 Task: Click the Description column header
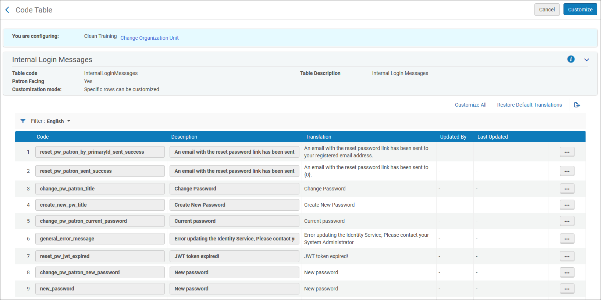pos(184,137)
